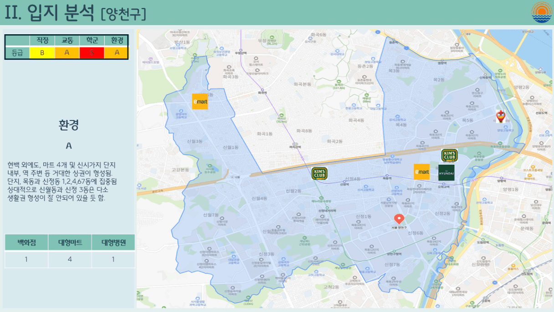
Task: Click the 양평1동 map label
Action: point(510,189)
